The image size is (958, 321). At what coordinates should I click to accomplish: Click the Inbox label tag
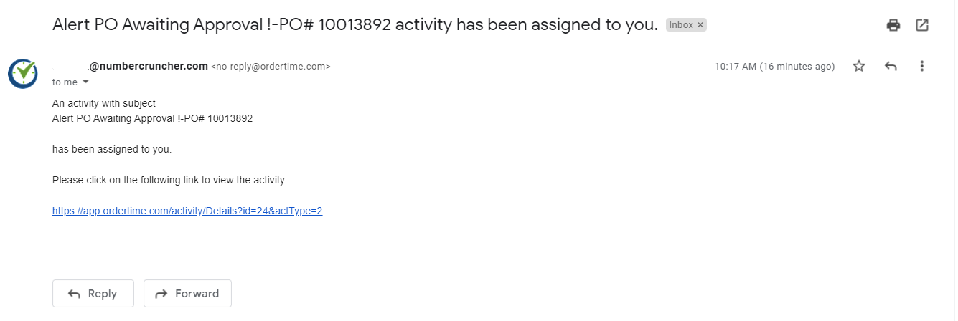pos(681,24)
